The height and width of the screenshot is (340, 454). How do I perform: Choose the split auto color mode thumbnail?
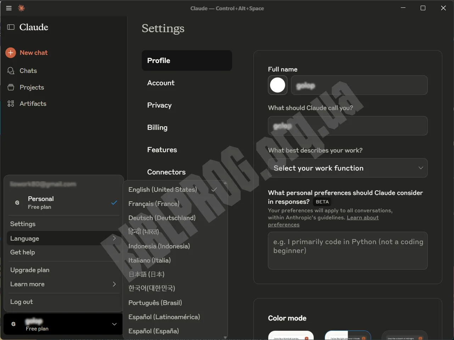coord(348,335)
